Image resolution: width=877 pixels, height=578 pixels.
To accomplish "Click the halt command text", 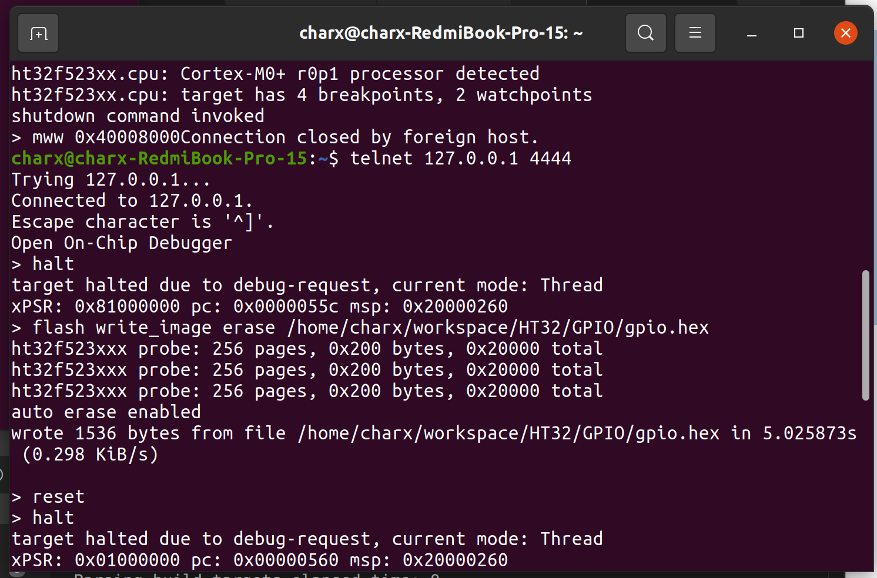I will pyautogui.click(x=52, y=263).
